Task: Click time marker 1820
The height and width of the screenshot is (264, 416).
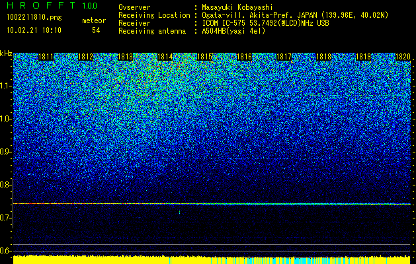Action: [x=403, y=57]
